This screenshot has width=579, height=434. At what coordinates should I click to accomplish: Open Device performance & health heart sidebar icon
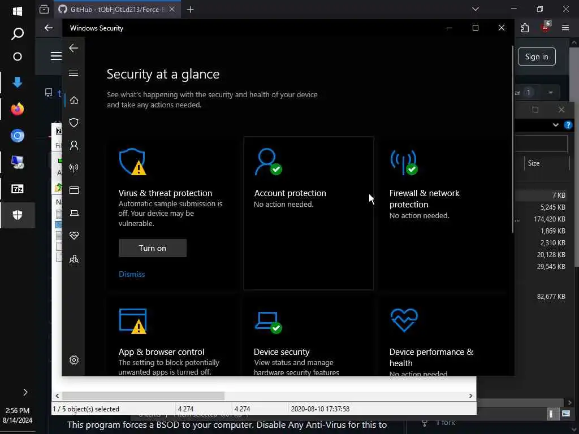tap(74, 236)
